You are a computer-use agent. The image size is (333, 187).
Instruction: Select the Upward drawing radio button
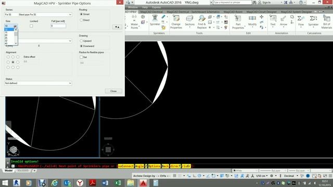click(x=81, y=41)
